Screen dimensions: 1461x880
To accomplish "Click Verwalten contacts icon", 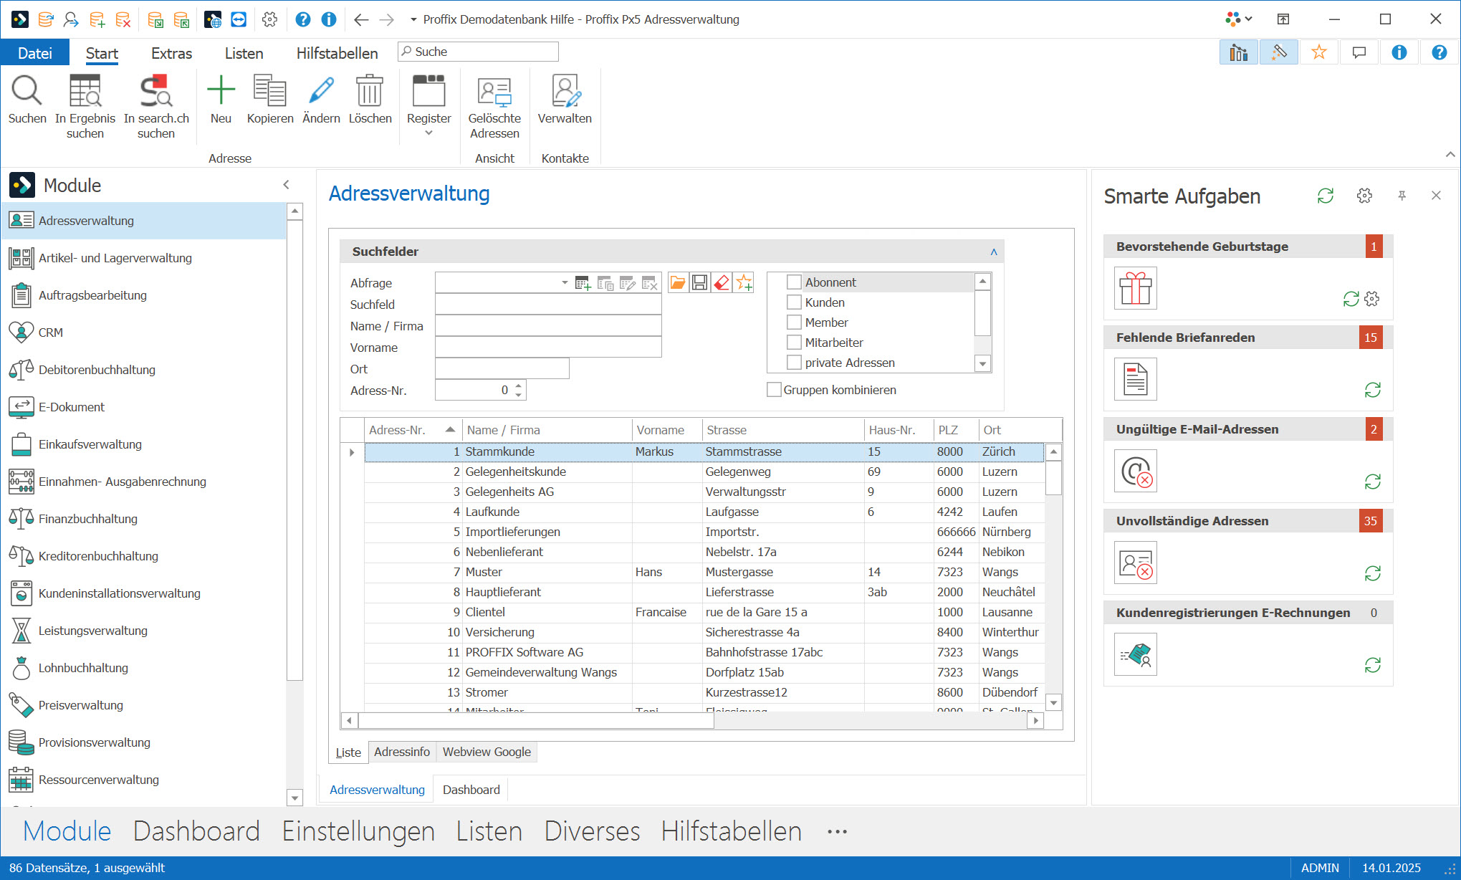I will tap(565, 91).
